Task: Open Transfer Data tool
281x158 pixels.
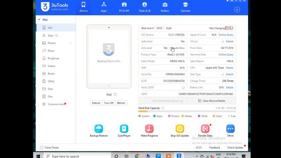Action: [x=205, y=131]
